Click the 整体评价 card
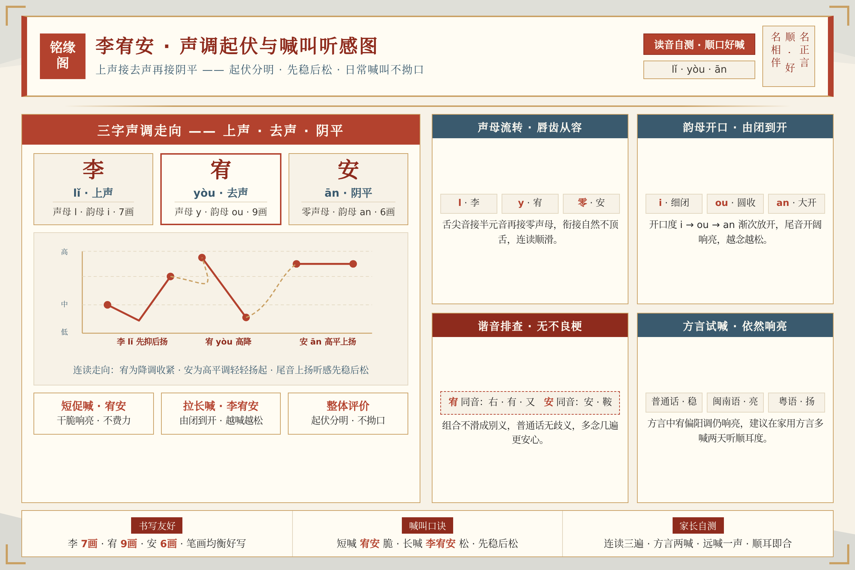The height and width of the screenshot is (570, 855). click(x=348, y=413)
